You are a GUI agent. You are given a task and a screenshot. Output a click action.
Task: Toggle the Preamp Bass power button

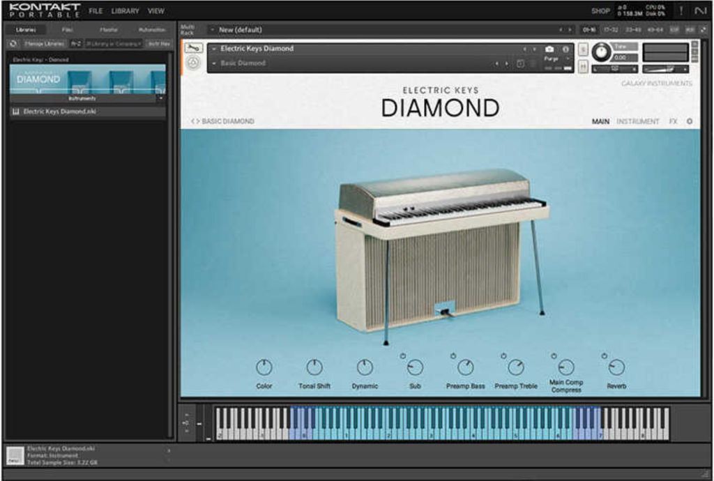click(x=453, y=356)
